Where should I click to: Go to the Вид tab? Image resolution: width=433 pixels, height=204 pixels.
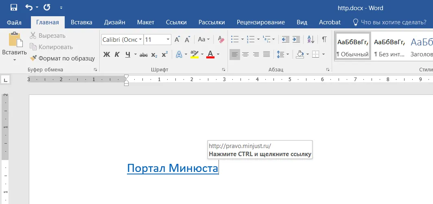[x=302, y=22]
